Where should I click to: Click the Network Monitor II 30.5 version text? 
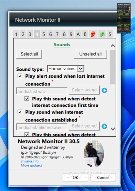49,141
